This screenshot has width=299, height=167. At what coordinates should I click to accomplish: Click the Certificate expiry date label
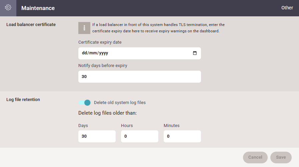(100, 42)
